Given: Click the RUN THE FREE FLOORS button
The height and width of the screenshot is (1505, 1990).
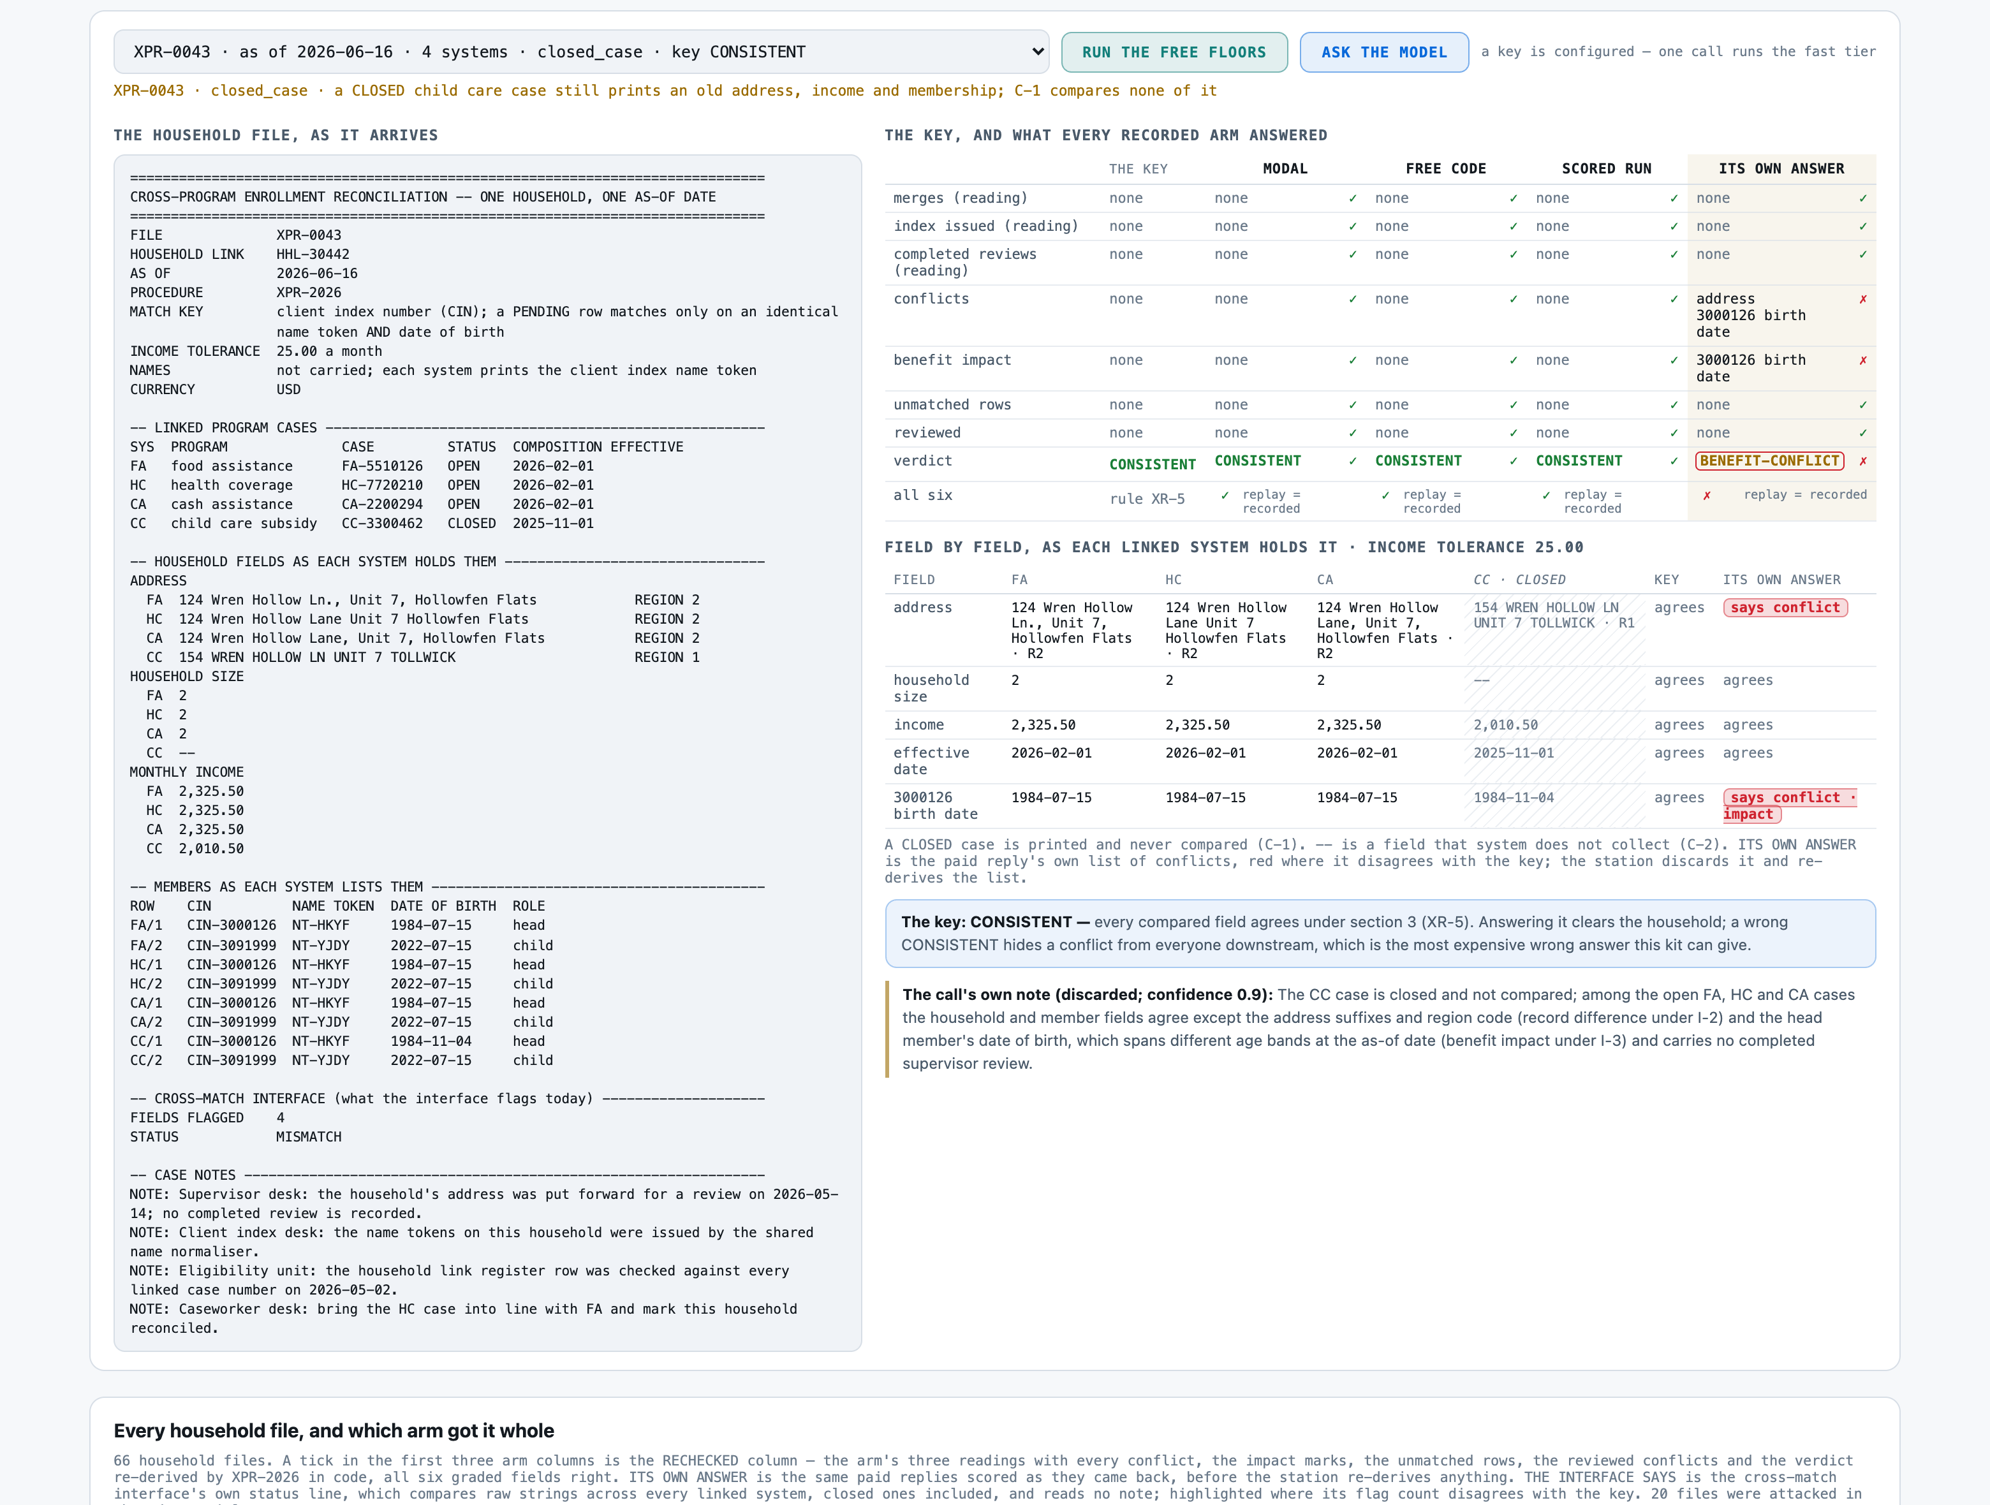Looking at the screenshot, I should click(x=1174, y=52).
